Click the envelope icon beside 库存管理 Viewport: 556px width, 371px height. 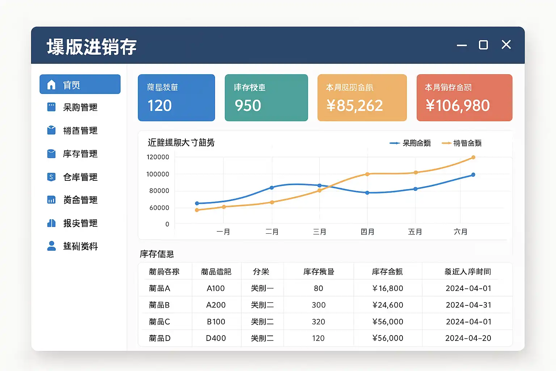coord(51,154)
